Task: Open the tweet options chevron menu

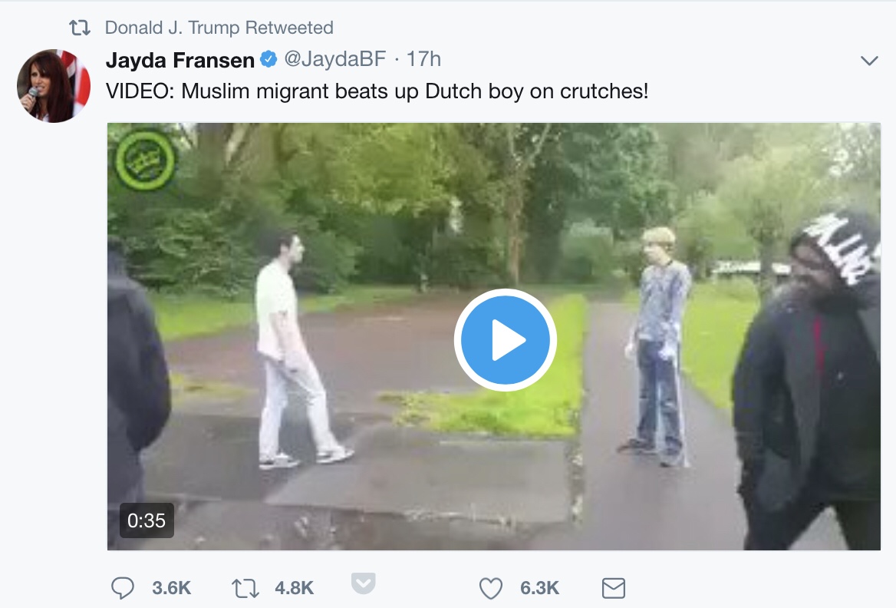Action: (869, 61)
